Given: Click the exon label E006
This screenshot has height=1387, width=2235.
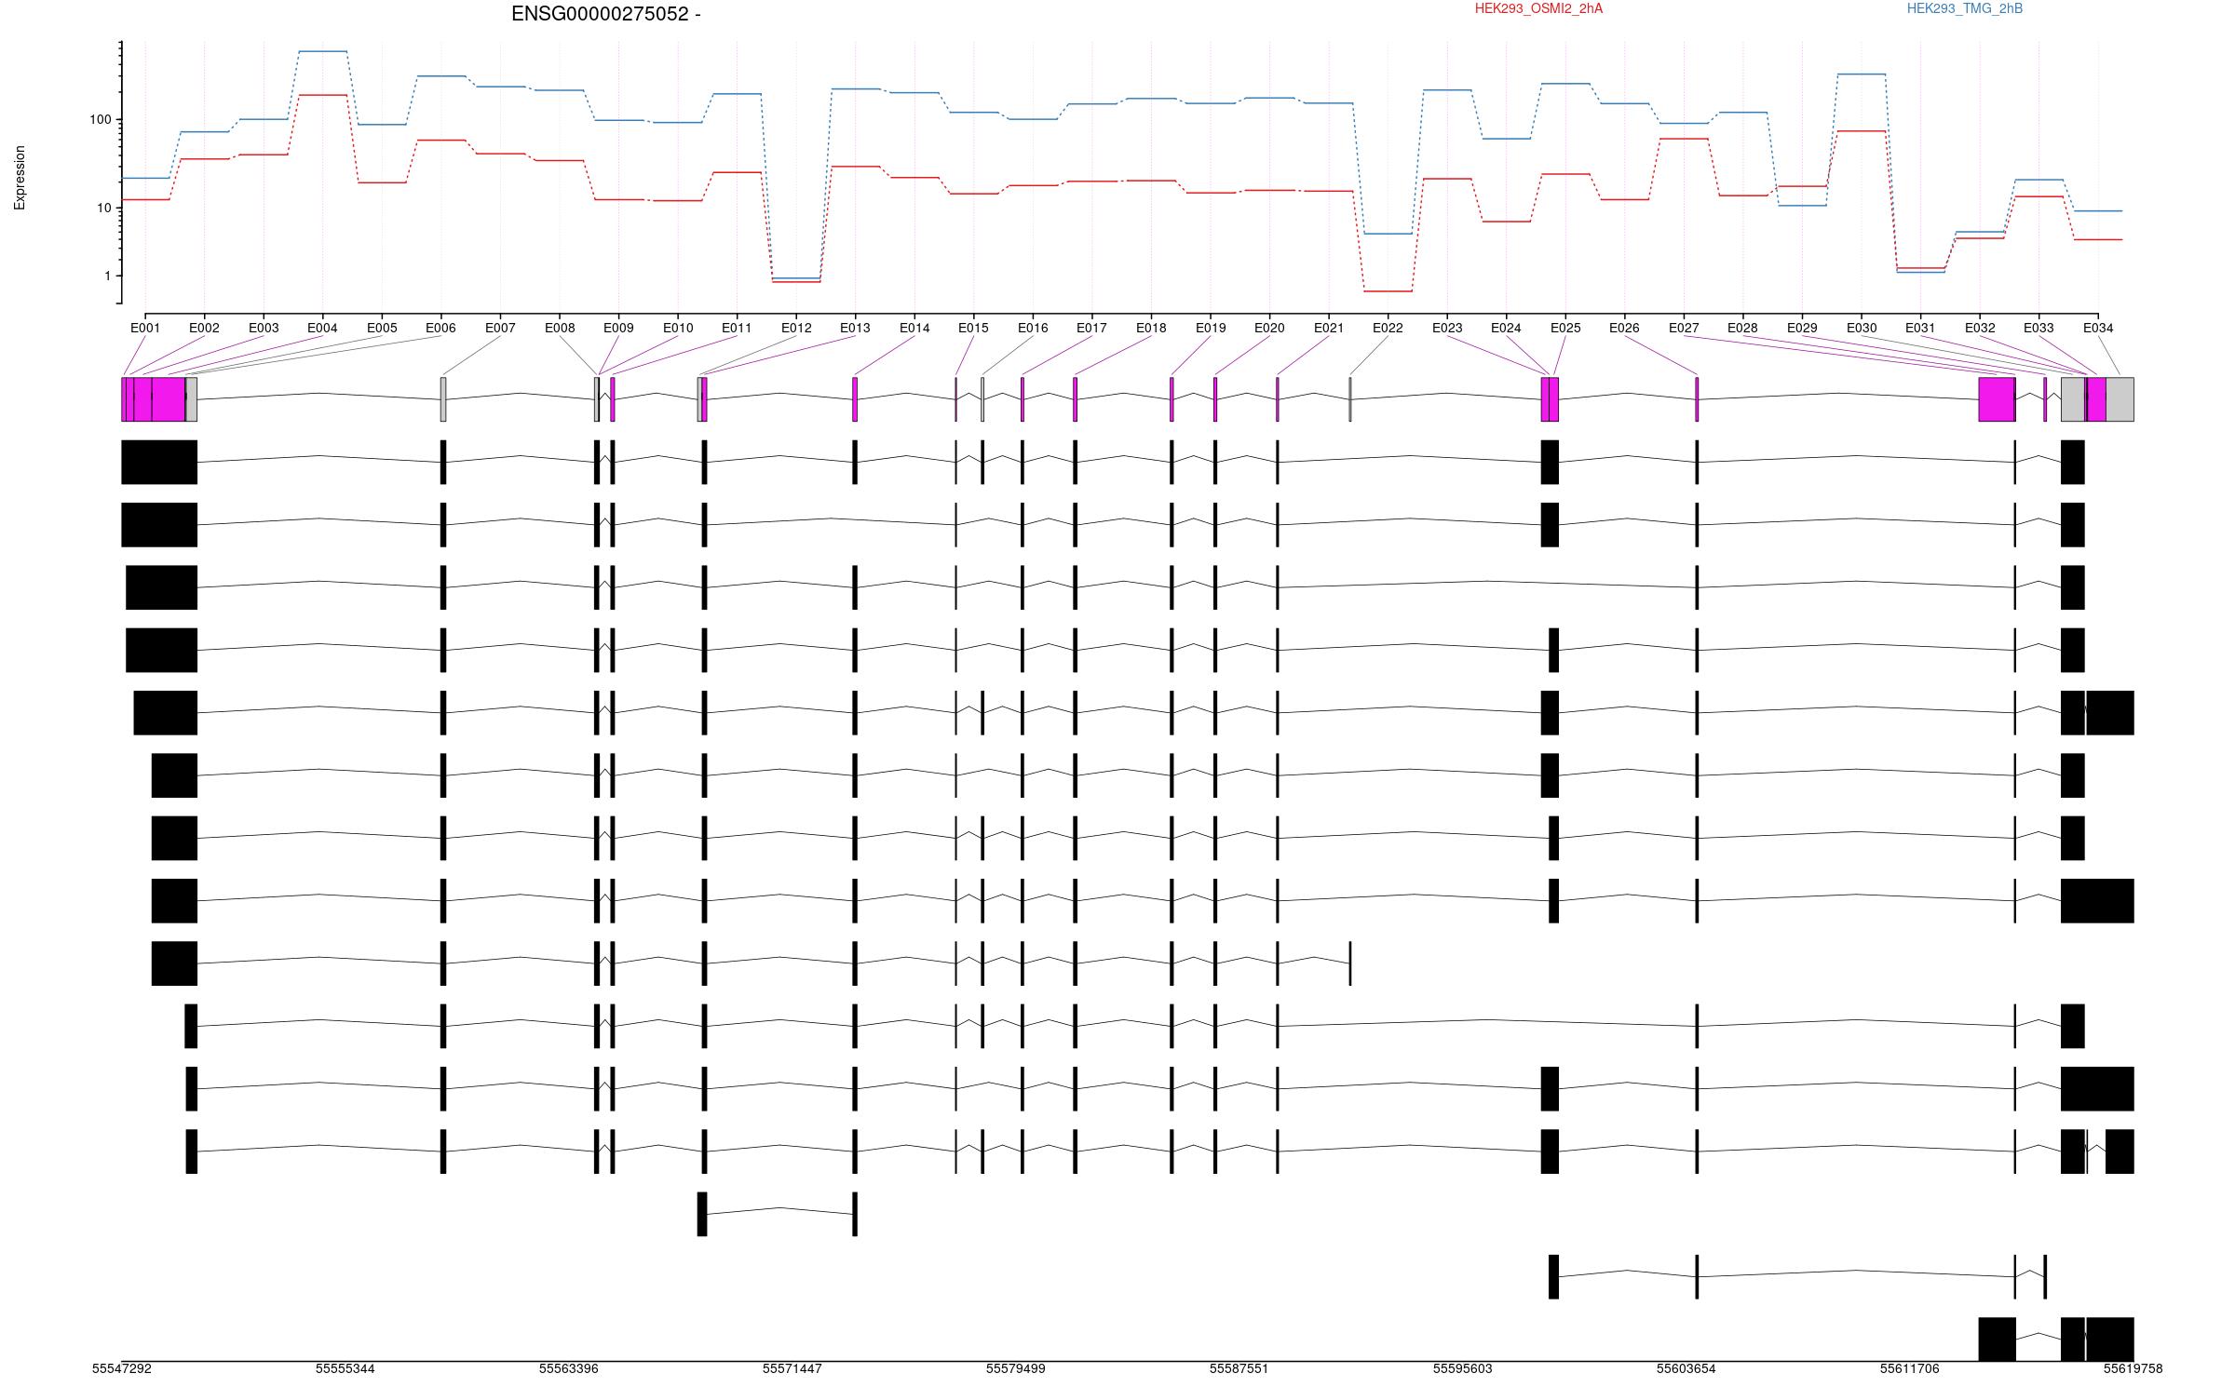Looking at the screenshot, I should (440, 328).
